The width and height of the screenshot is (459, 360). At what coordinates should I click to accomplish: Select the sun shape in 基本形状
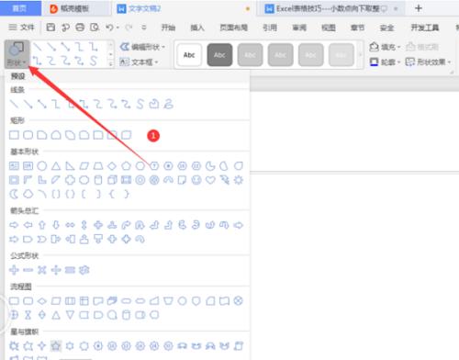pos(239,180)
